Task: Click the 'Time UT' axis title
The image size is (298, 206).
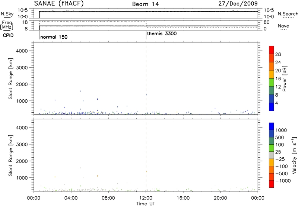Action: pos(146,204)
